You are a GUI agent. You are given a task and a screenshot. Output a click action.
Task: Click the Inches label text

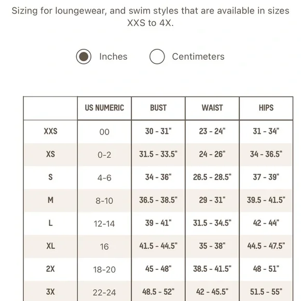coord(113,57)
